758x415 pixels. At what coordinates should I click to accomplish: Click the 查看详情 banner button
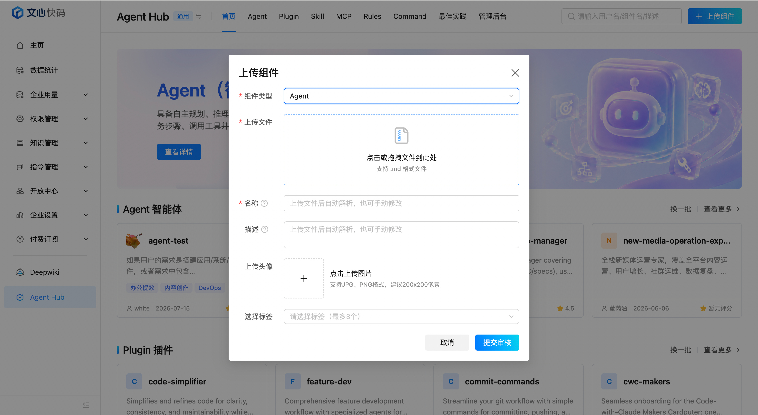click(x=179, y=152)
